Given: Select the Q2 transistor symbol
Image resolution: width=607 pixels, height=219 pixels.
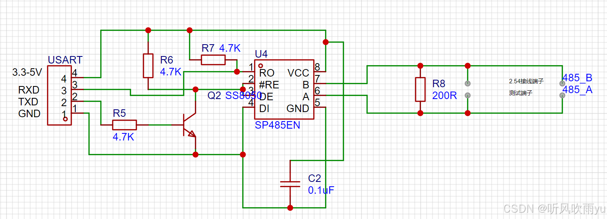Looking at the screenshot, I should tap(189, 125).
